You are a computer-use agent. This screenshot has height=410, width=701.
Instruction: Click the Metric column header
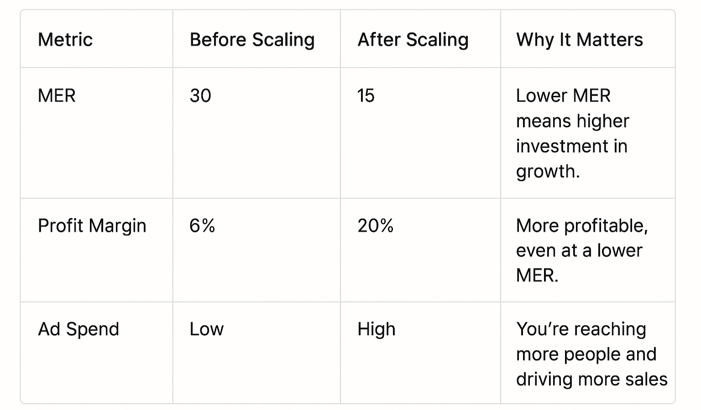(65, 40)
